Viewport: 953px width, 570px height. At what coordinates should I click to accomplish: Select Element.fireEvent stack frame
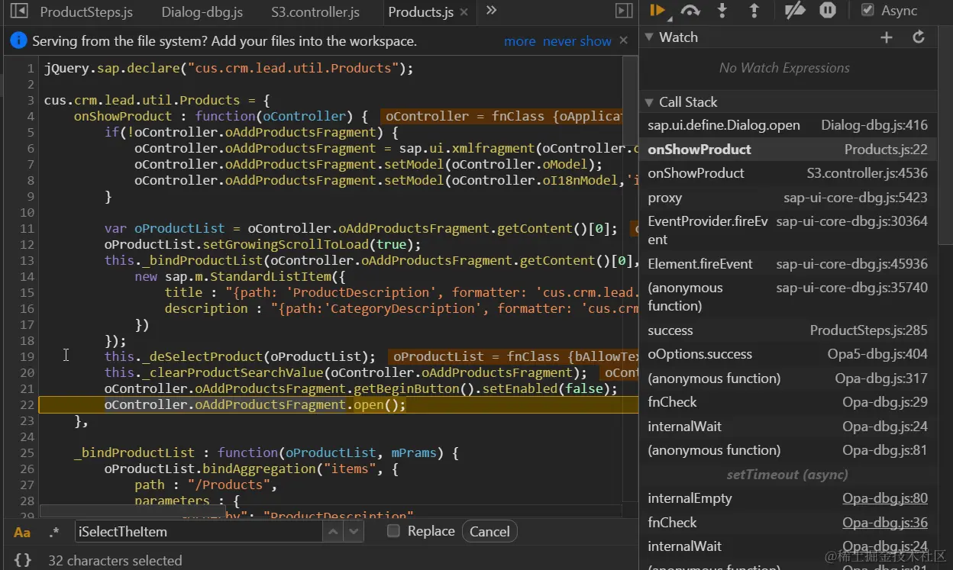(788, 264)
